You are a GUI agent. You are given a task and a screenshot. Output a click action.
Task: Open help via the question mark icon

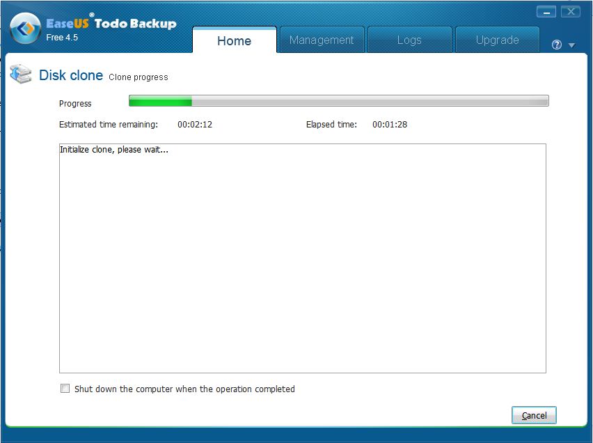(x=556, y=45)
